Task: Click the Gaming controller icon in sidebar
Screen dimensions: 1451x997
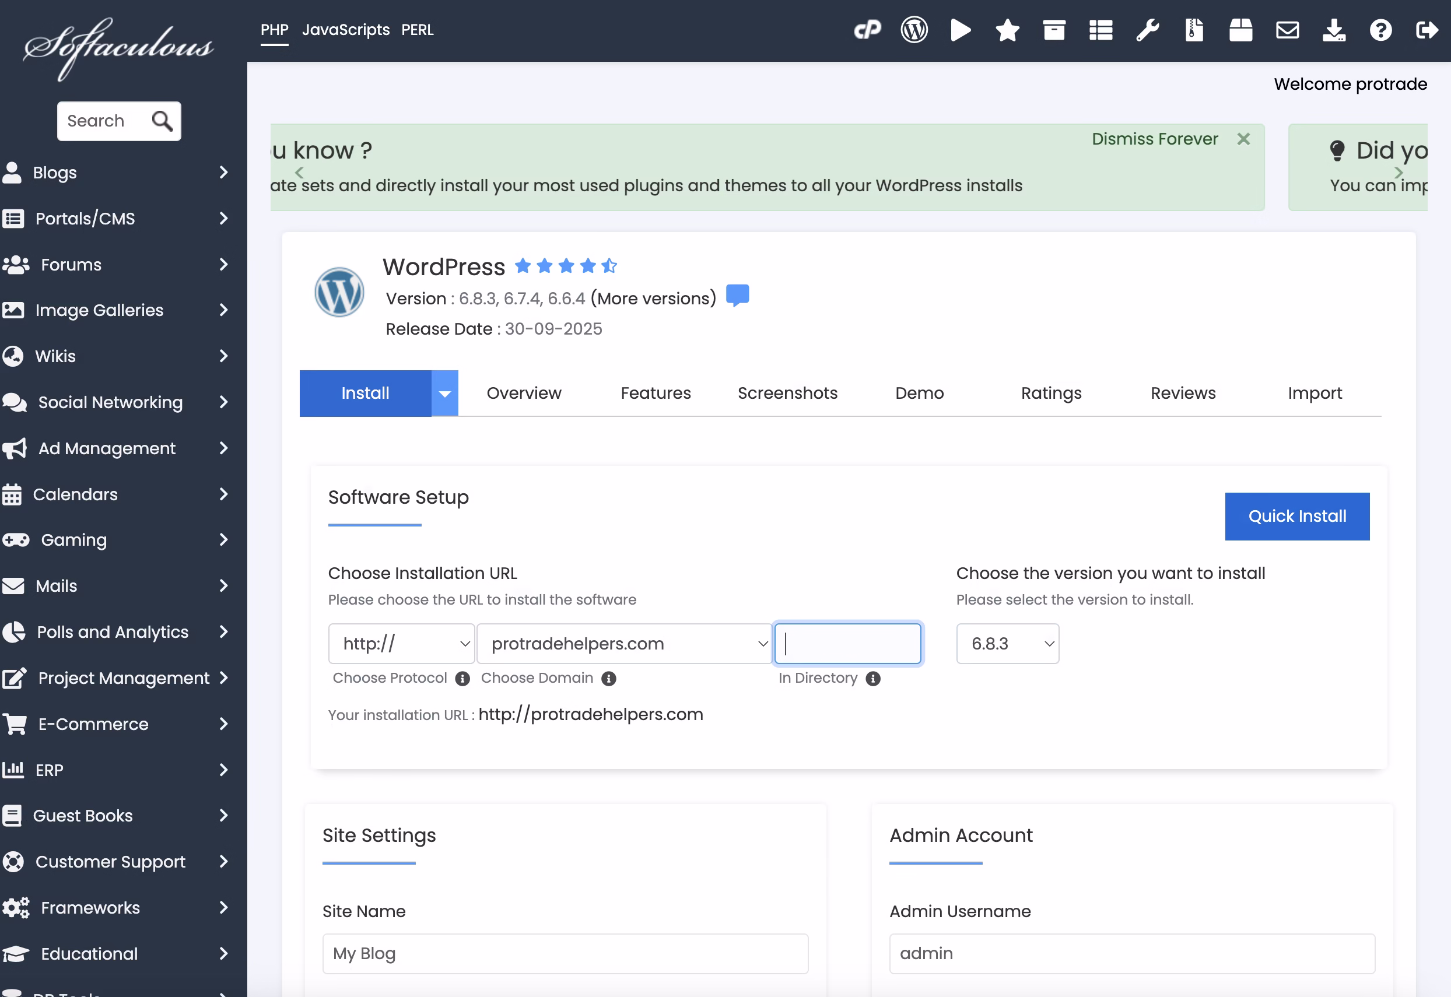Action: tap(16, 540)
